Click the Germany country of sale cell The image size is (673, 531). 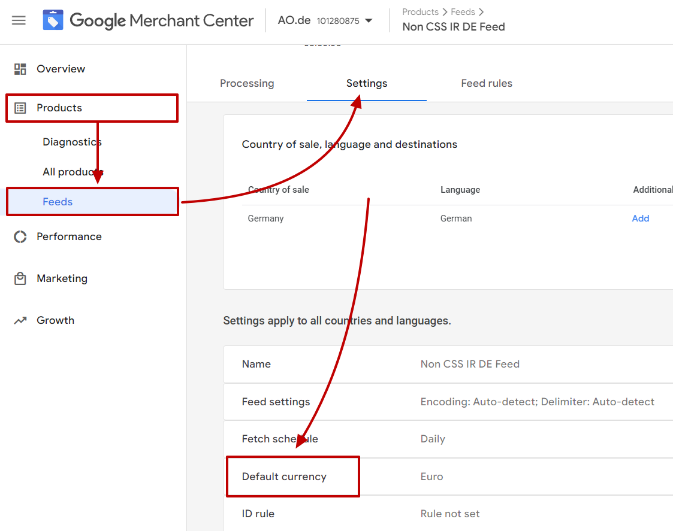[265, 219]
